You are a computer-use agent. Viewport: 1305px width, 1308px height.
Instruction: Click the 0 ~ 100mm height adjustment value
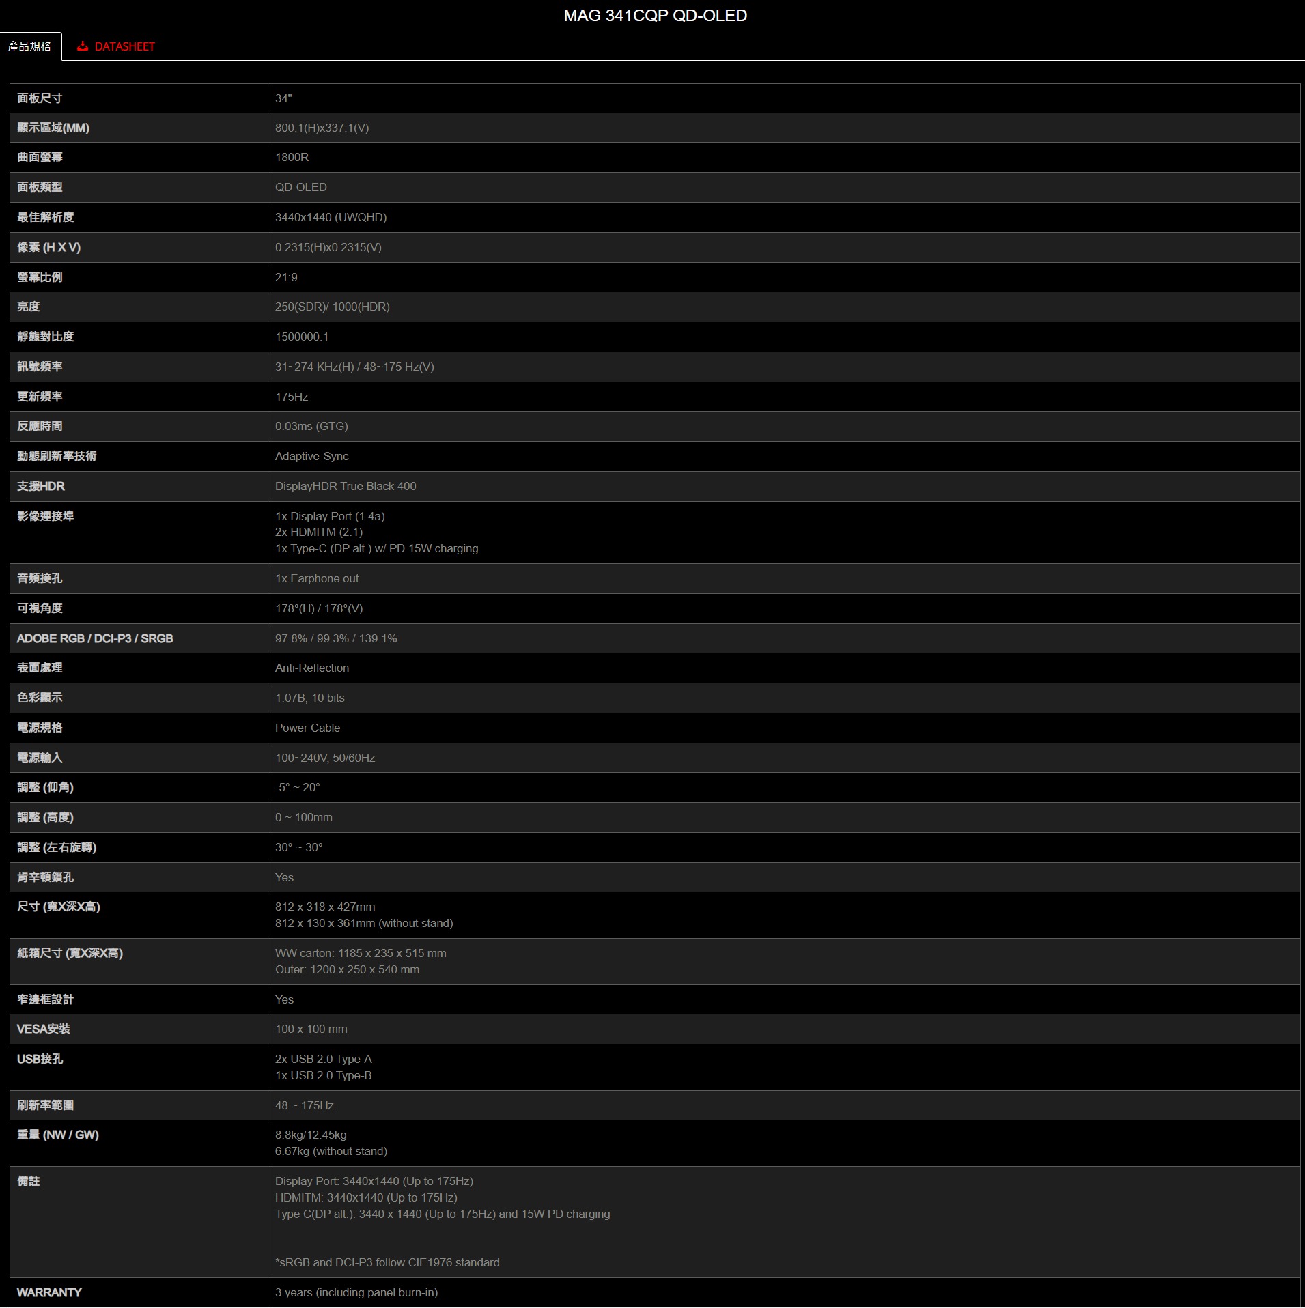[x=304, y=817]
